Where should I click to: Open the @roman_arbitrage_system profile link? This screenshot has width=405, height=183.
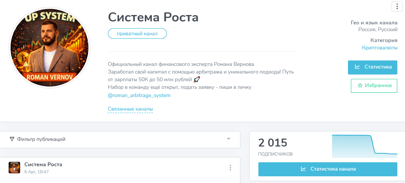[139, 95]
